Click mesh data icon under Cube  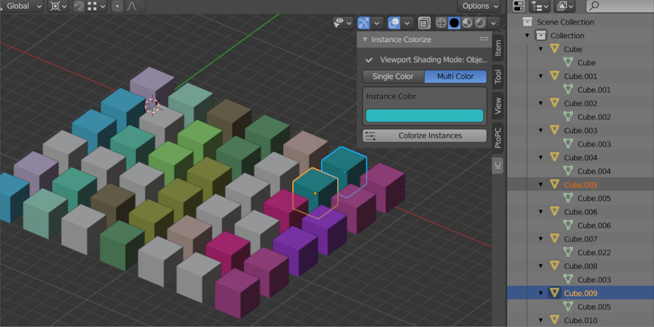click(567, 62)
